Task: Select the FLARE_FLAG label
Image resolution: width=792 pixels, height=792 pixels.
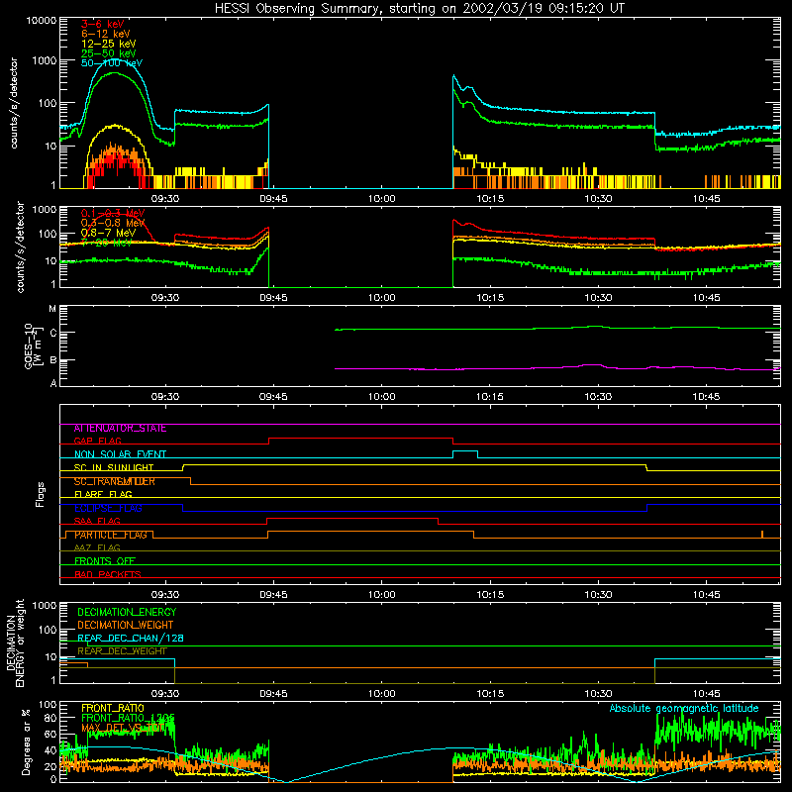Action: (103, 494)
